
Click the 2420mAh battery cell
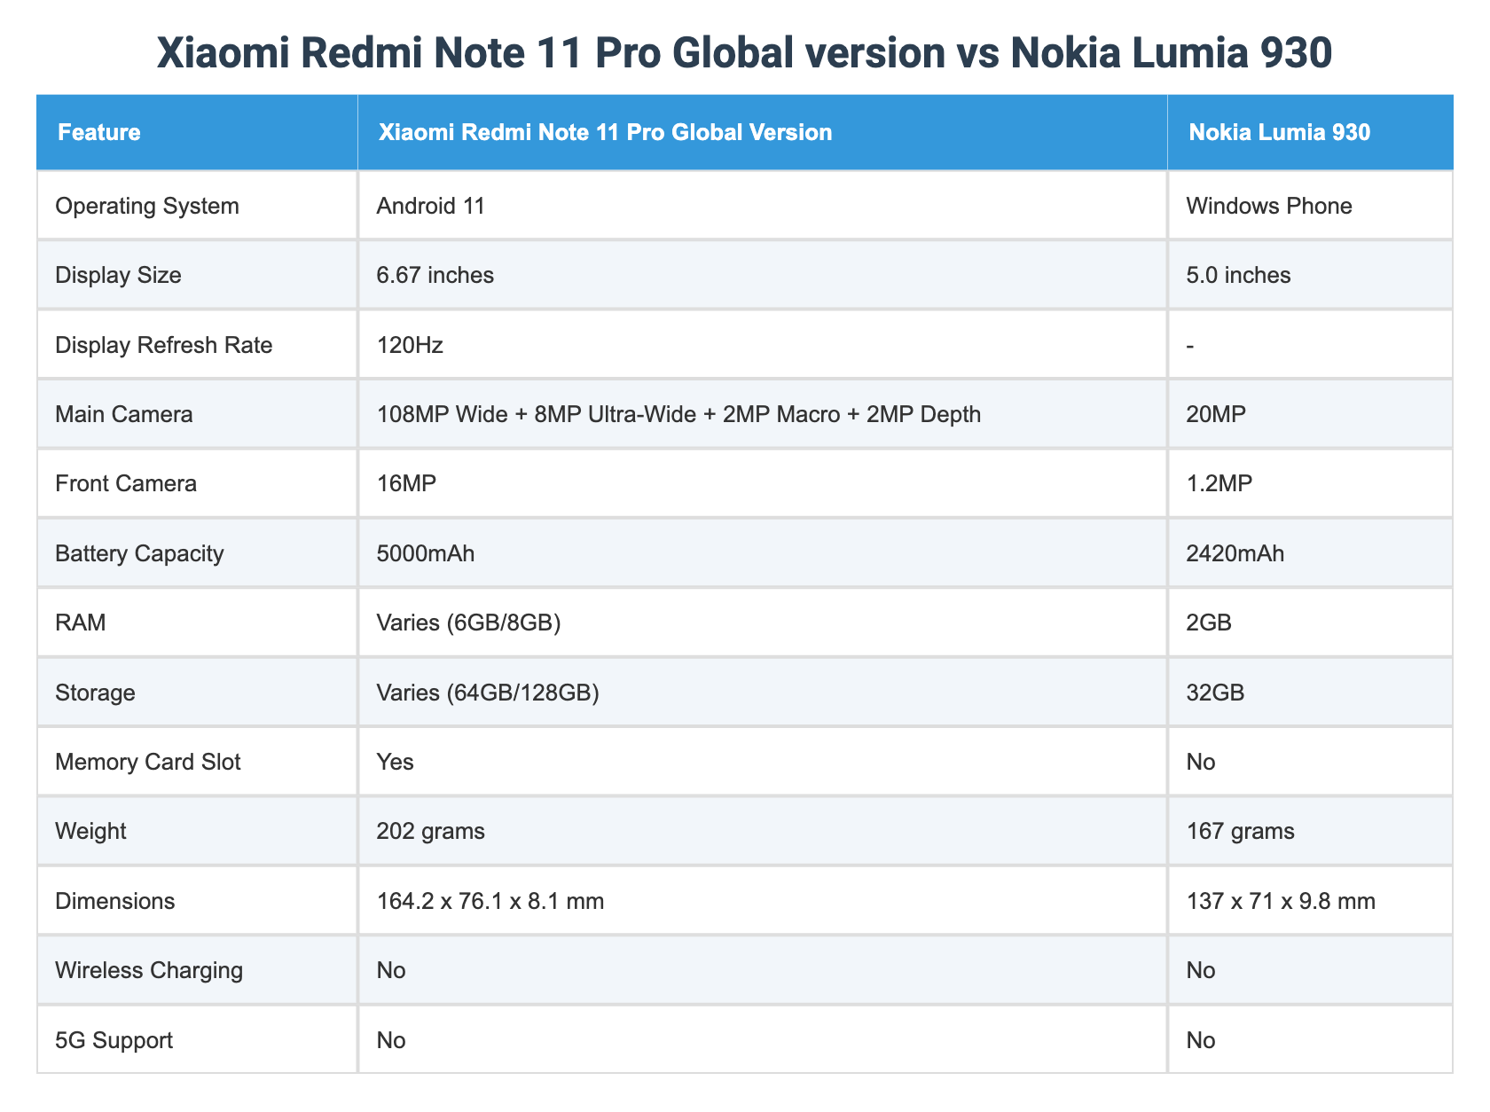tap(1235, 553)
